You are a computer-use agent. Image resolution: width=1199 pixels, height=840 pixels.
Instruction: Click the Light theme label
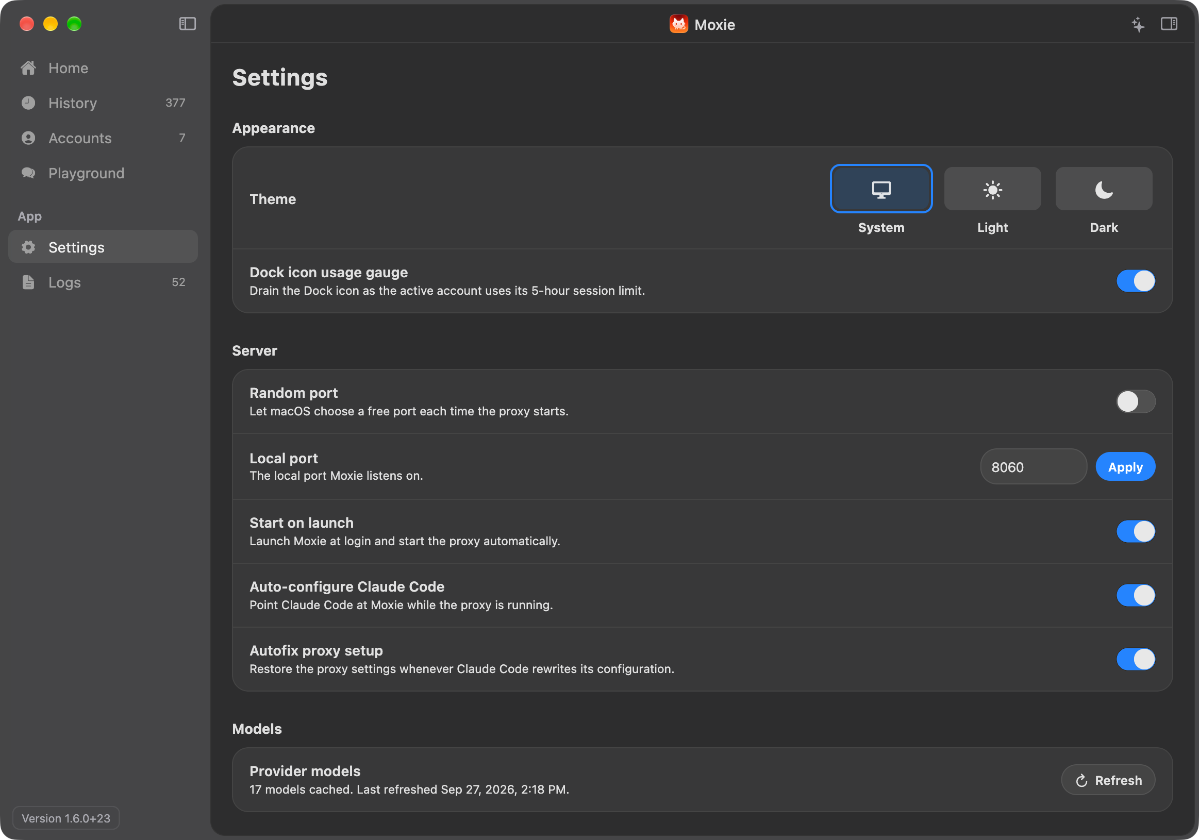tap(992, 228)
